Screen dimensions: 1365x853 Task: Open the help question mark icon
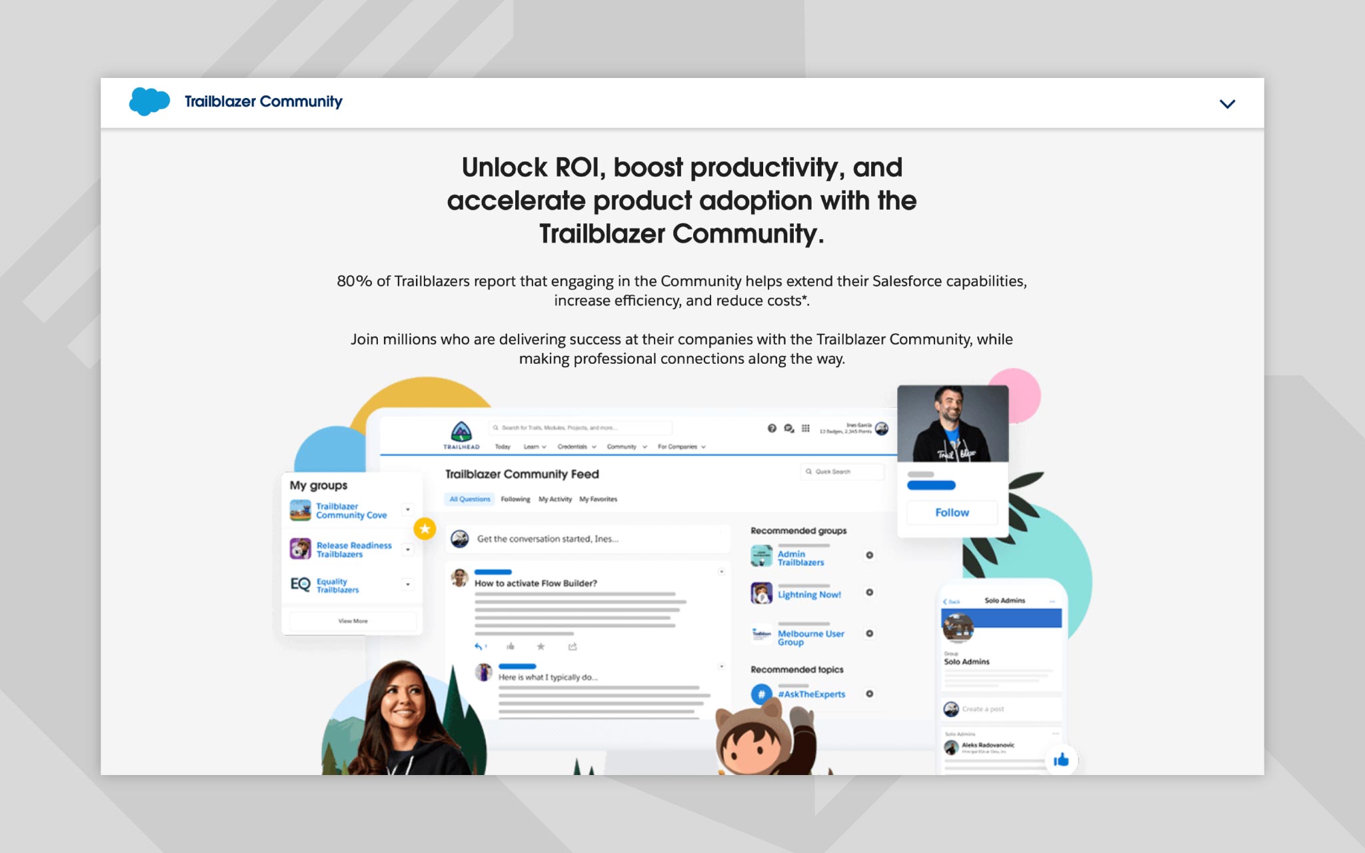(772, 428)
